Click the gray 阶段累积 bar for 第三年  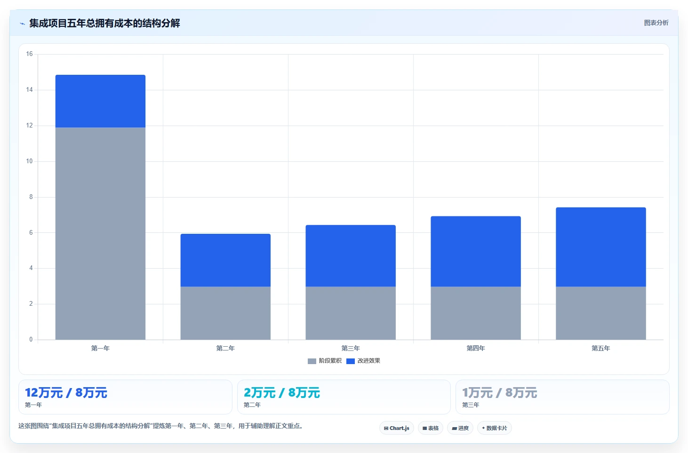[351, 313]
